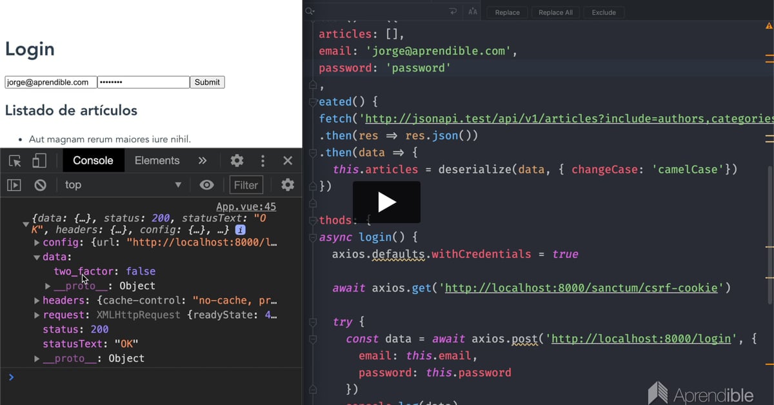The image size is (774, 405).
Task: Open the DevTools three-dot menu
Action: (263, 161)
